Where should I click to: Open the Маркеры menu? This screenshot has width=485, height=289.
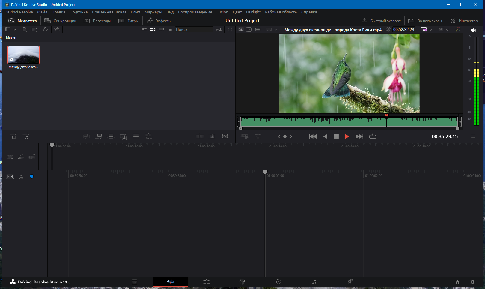tap(153, 12)
